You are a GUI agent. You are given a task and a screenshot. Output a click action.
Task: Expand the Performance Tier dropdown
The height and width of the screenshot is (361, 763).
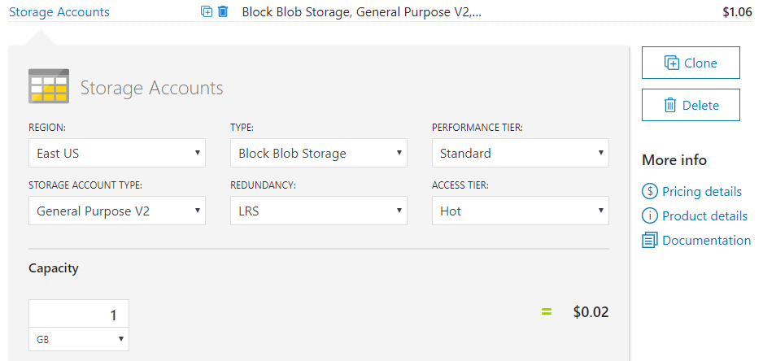coord(521,153)
